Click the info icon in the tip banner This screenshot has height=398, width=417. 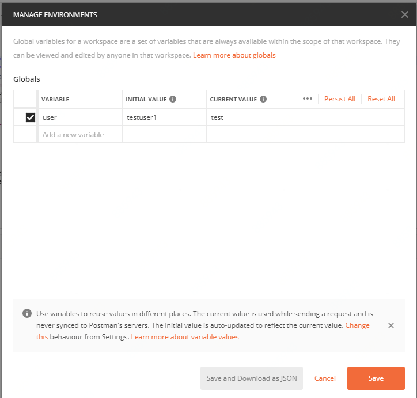26,314
